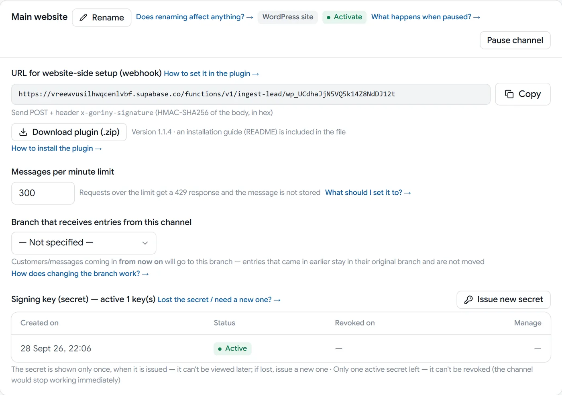Click the '28 Sept 26, 22:06' date cell

pos(56,348)
